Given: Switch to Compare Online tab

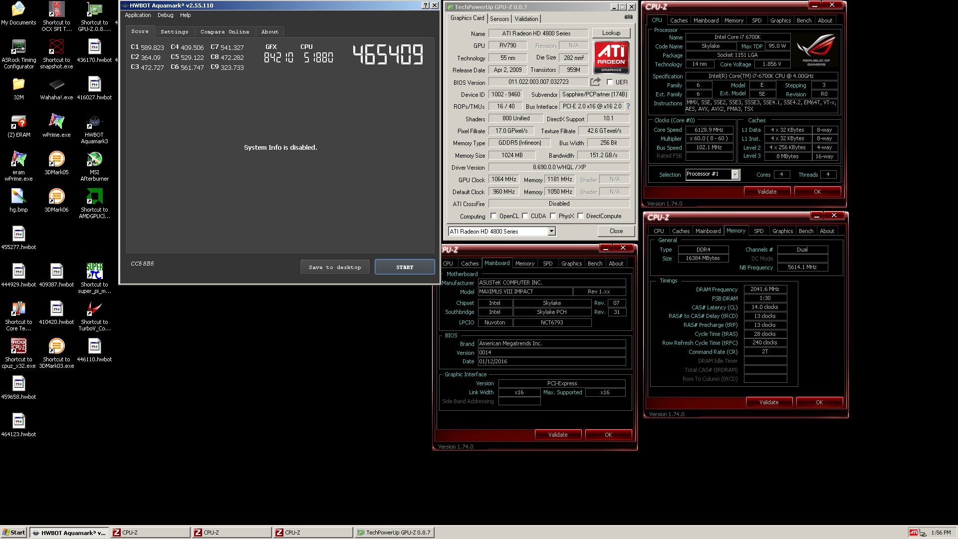Looking at the screenshot, I should click(225, 31).
